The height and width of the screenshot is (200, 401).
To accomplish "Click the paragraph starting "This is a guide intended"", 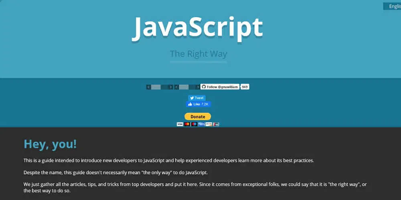I will pos(168,161).
